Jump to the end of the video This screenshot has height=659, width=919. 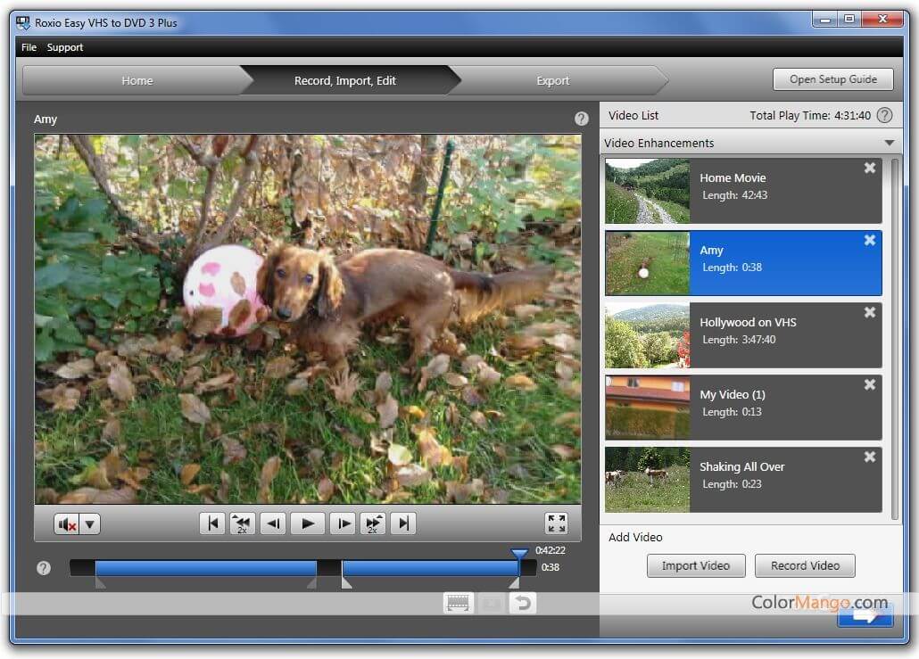(x=403, y=523)
